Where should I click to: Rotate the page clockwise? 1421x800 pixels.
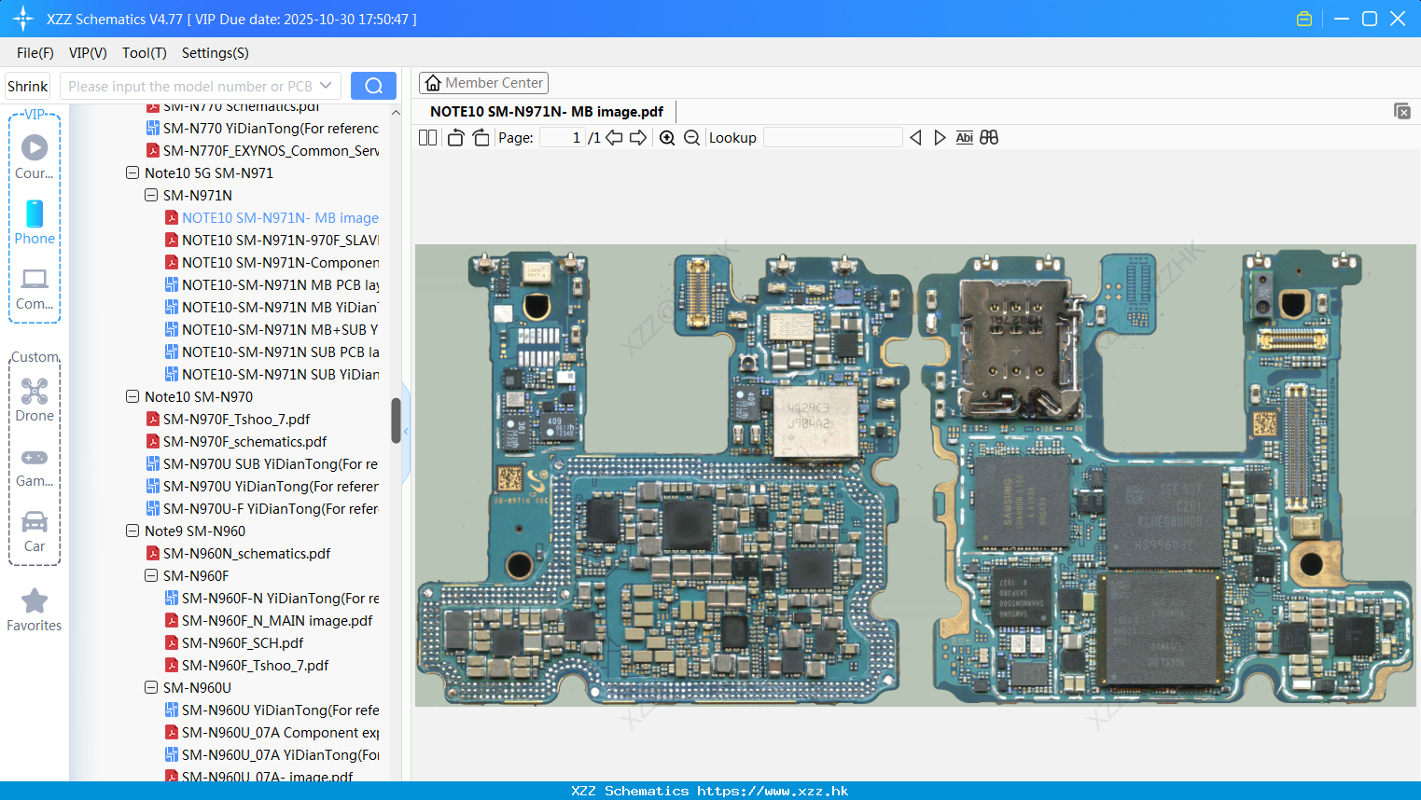pyautogui.click(x=481, y=137)
